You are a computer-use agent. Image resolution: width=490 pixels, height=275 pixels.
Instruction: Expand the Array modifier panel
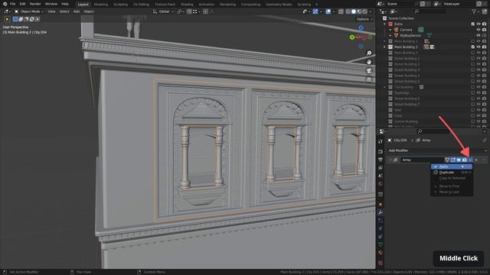click(390, 160)
